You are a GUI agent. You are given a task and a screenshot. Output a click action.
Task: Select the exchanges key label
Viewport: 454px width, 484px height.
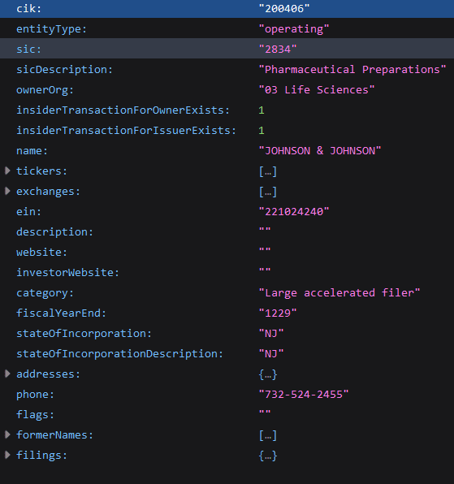point(48,191)
